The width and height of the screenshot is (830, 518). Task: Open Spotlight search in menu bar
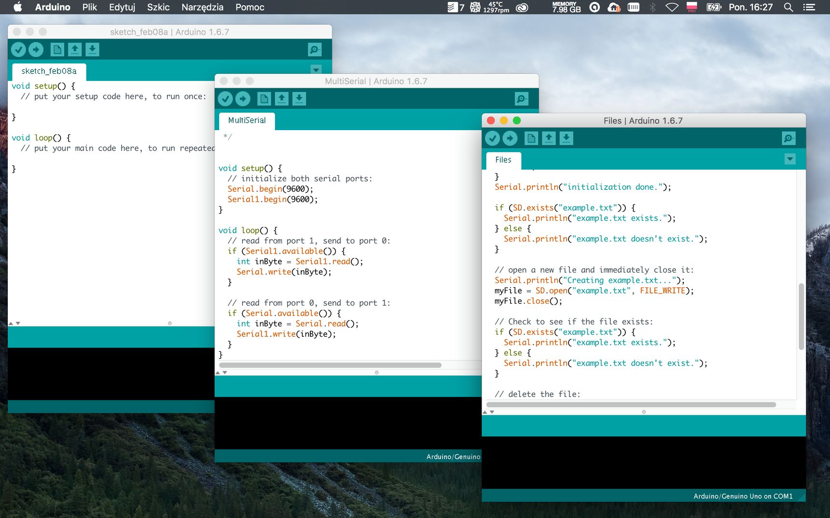[x=788, y=7]
